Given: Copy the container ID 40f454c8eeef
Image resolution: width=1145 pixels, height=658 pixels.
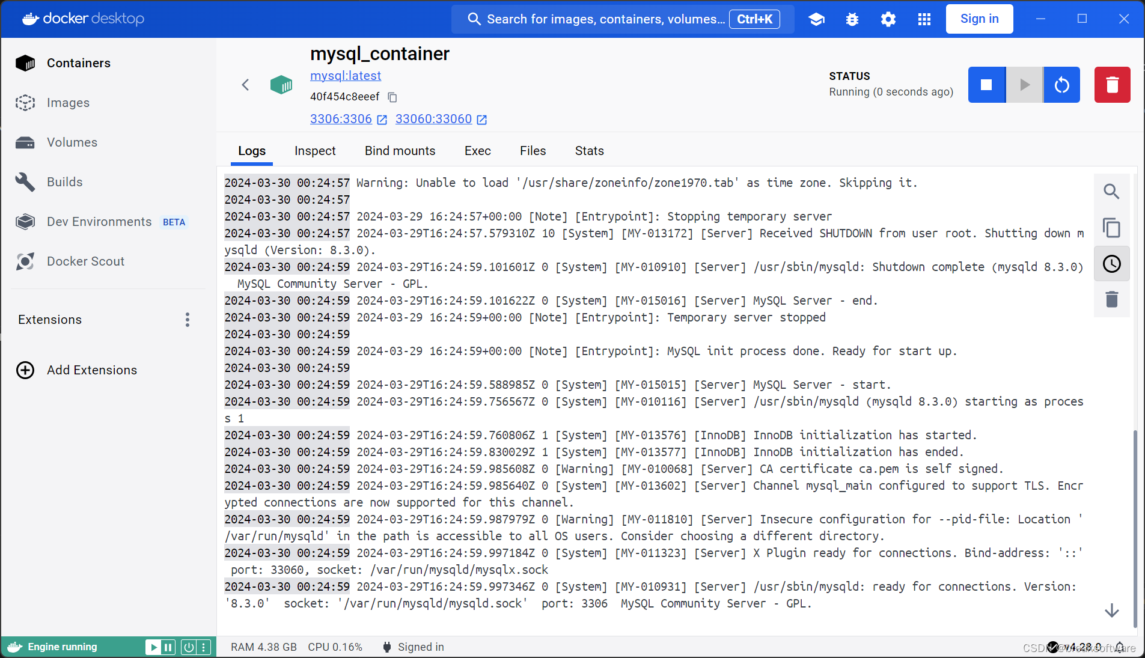Looking at the screenshot, I should coord(392,97).
